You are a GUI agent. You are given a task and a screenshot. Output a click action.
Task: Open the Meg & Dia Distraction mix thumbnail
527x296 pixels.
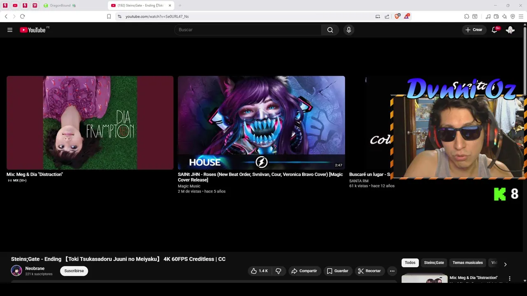coord(90,123)
